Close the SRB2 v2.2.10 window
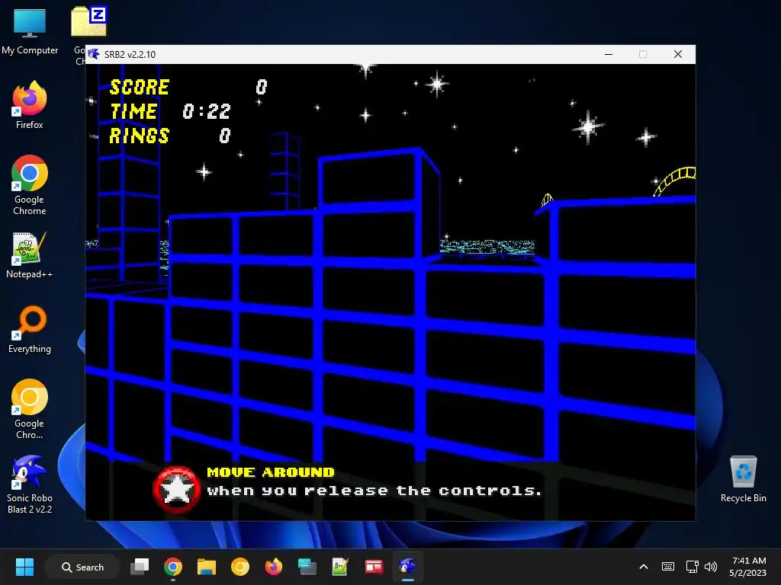 pos(678,54)
